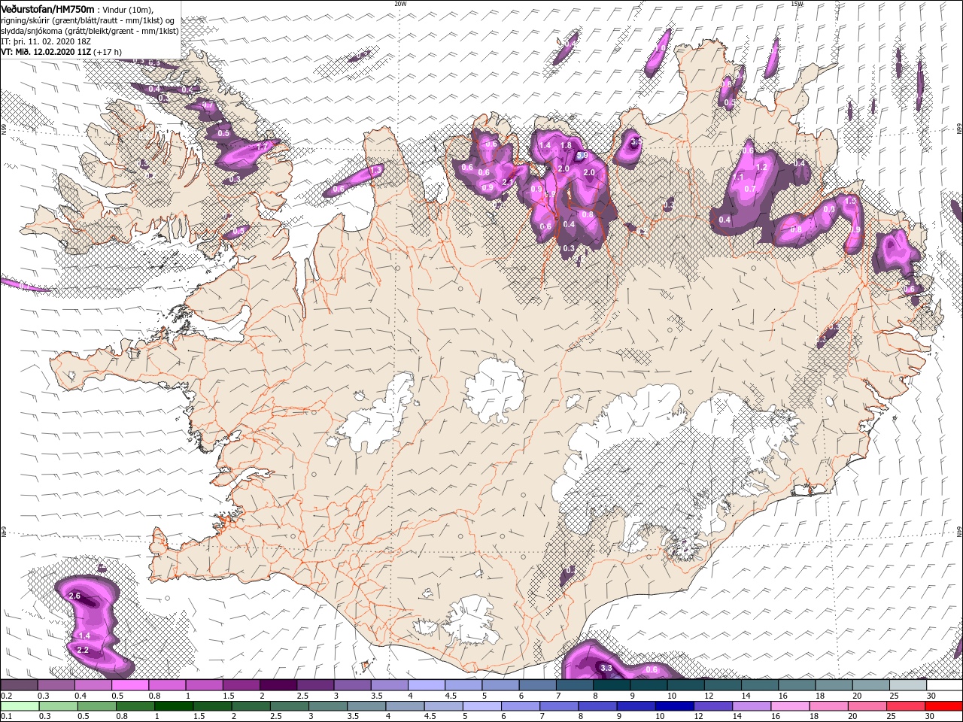Pick bright red bottom swatch at 30
Screen dimensions: 963x722
[x=943, y=706]
